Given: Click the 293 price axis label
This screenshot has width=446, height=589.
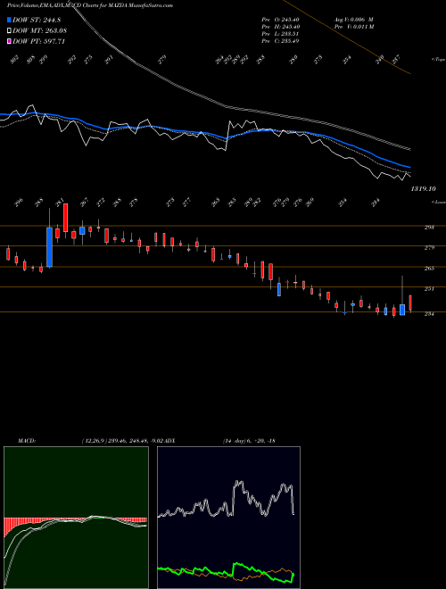Looking at the screenshot, I should 430,228.
